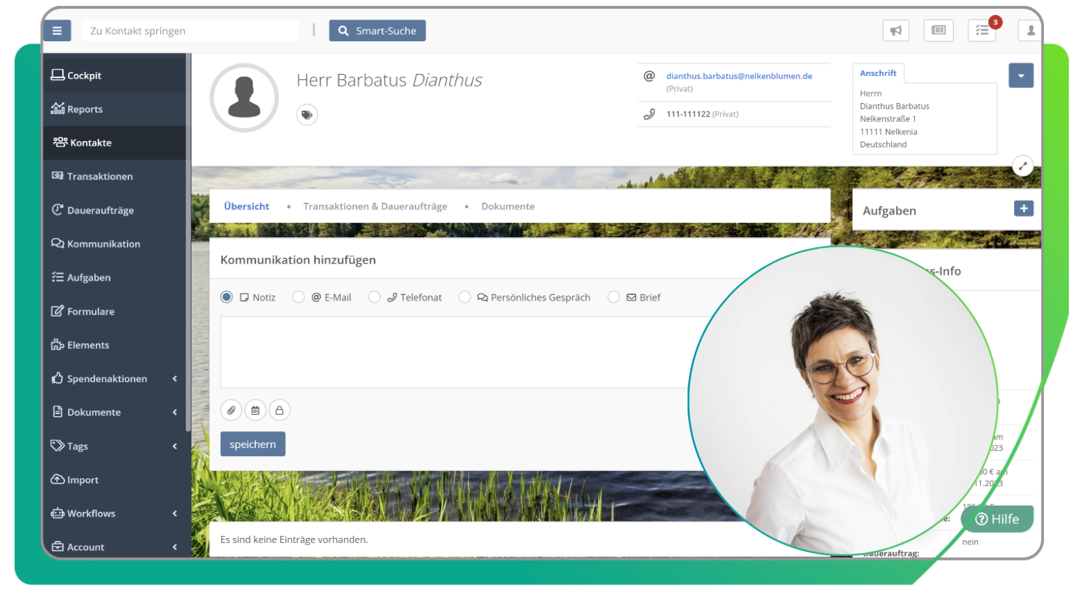
Task: Open the calendar icon below the note field
Action: tap(255, 410)
